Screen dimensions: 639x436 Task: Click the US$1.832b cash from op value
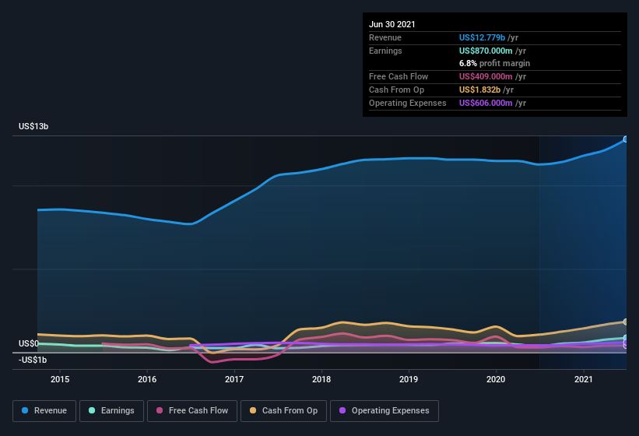tap(479, 90)
